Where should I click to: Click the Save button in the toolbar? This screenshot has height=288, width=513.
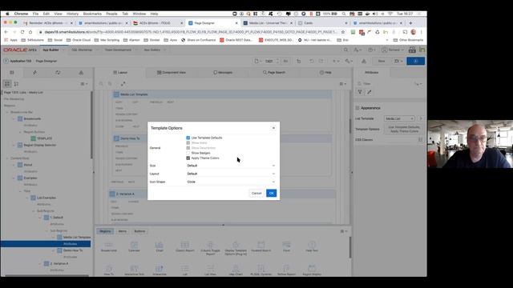point(382,61)
